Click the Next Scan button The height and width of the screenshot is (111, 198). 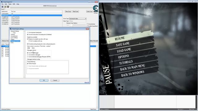pos(75,11)
